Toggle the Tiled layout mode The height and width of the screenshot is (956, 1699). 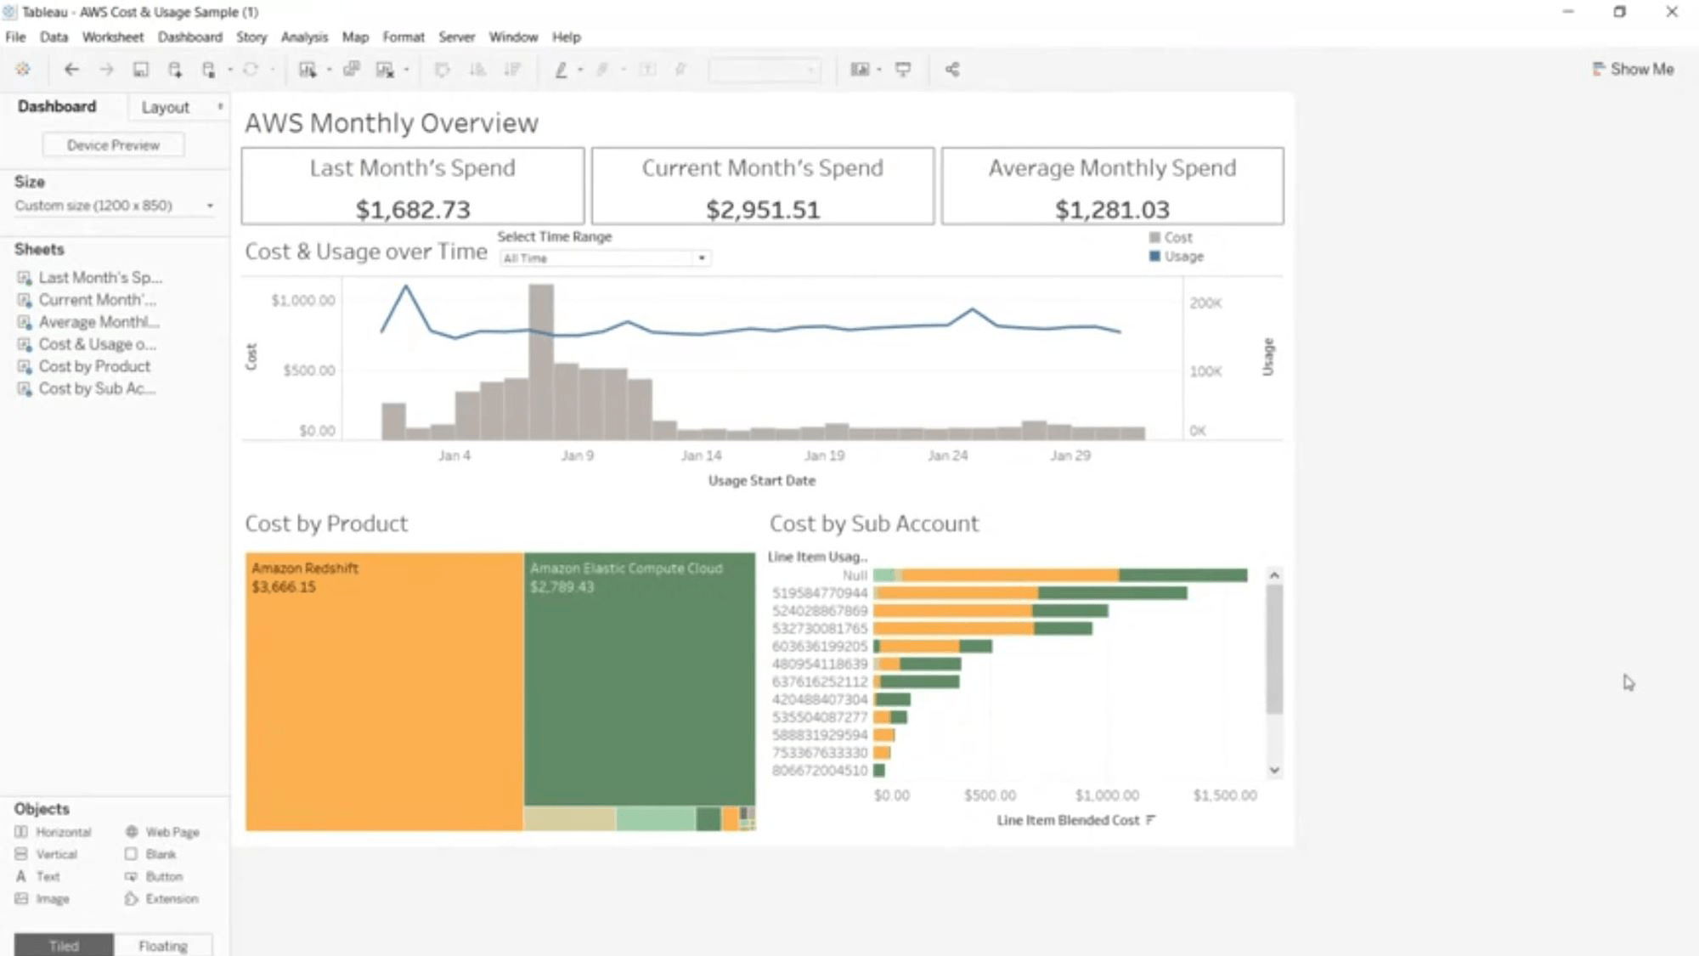click(x=64, y=946)
